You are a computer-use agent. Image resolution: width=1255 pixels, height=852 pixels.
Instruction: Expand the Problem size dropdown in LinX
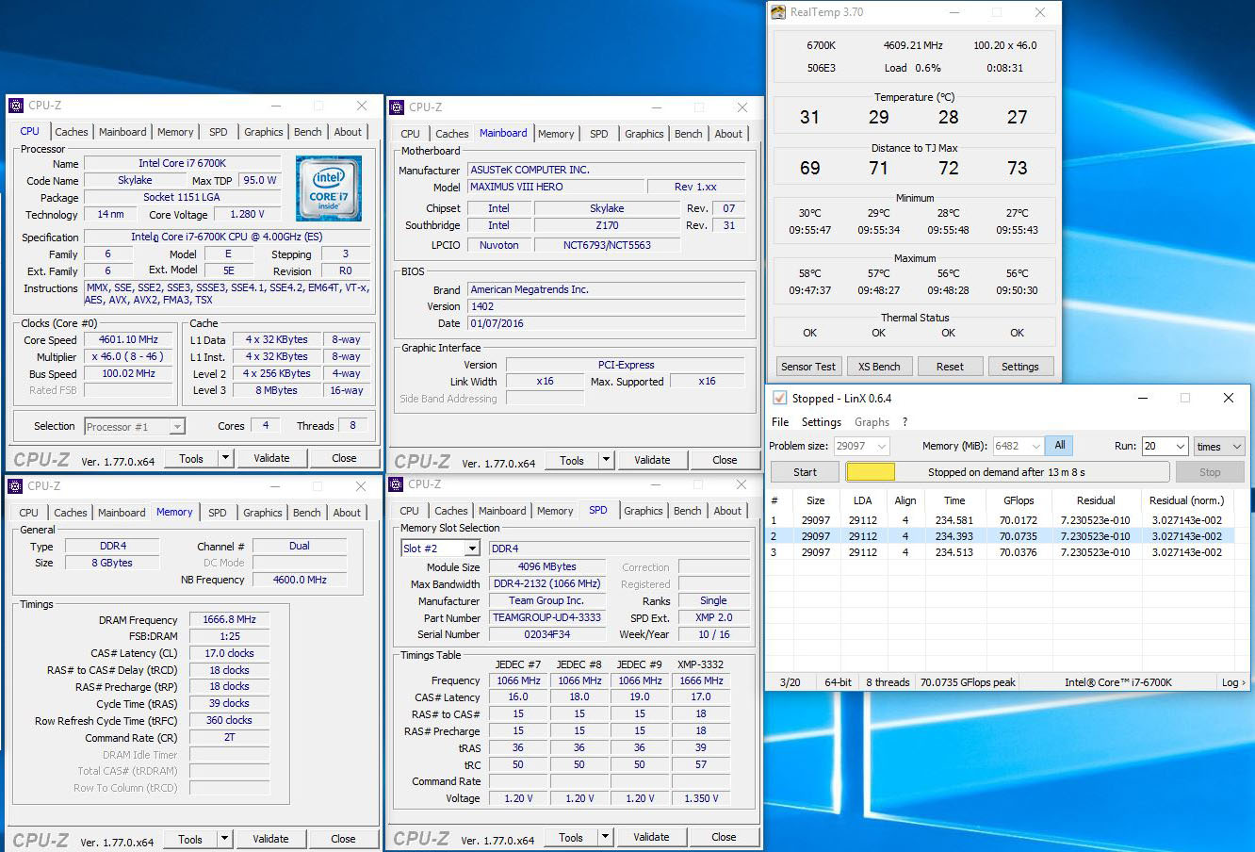pyautogui.click(x=882, y=446)
